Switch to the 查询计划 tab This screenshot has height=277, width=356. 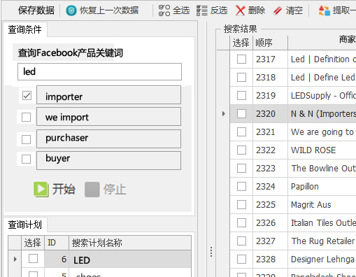[25, 225]
